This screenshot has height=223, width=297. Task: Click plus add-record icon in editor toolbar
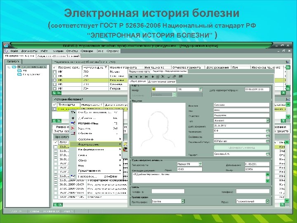pos(153,77)
